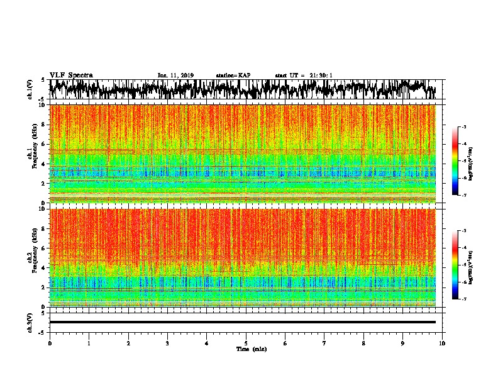Click the "5" tick on ch.1(V) axis
Image resolution: width=498 pixels, height=385 pixels.
tap(43, 80)
